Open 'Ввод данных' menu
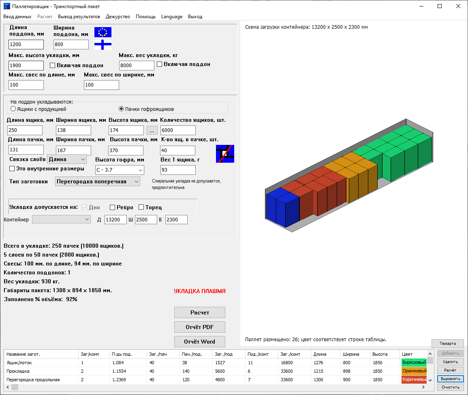This screenshot has height=395, width=468. point(17,17)
